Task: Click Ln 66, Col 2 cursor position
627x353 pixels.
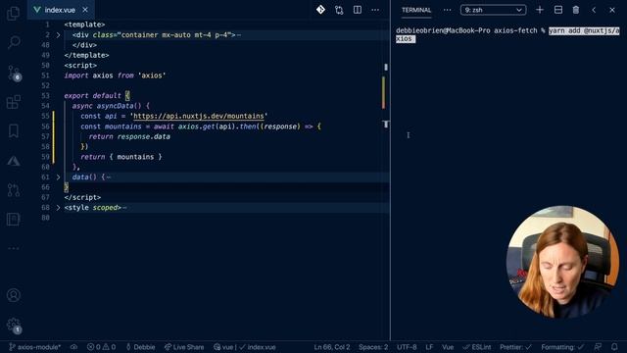Action: [x=332, y=347]
